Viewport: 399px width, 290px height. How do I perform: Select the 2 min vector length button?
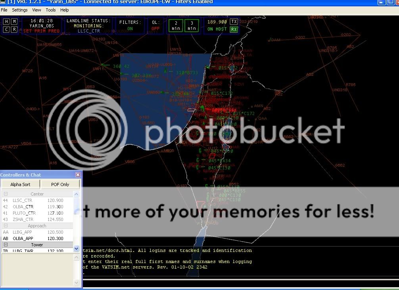176,26
